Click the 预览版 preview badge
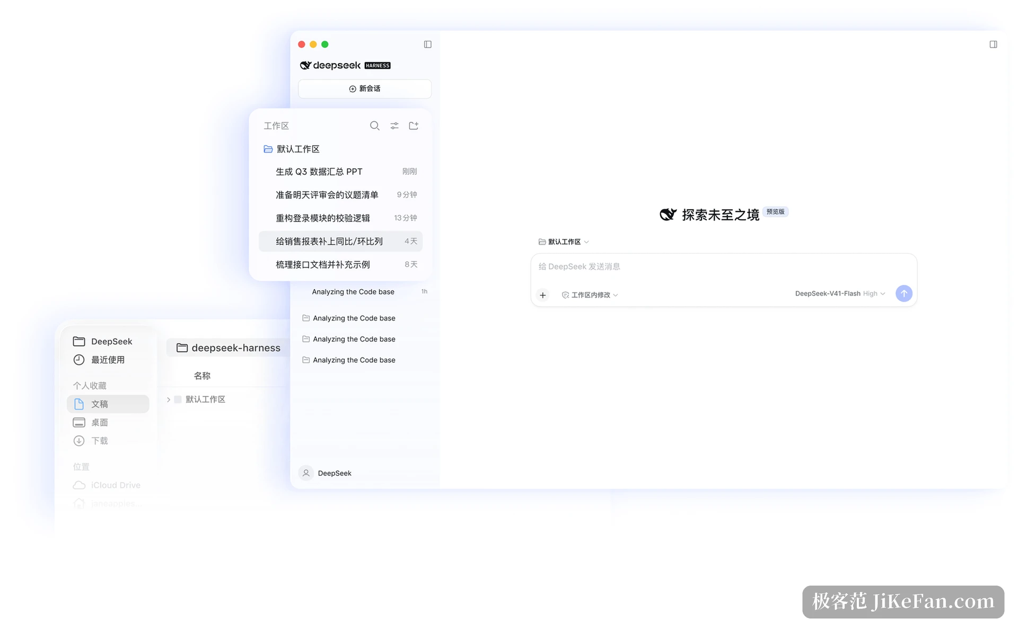Image resolution: width=1018 pixels, height=632 pixels. (775, 211)
